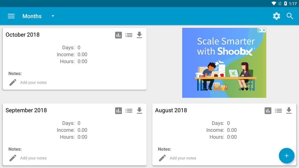
Task: Open the Shoobx ad banner
Action: pyautogui.click(x=224, y=63)
